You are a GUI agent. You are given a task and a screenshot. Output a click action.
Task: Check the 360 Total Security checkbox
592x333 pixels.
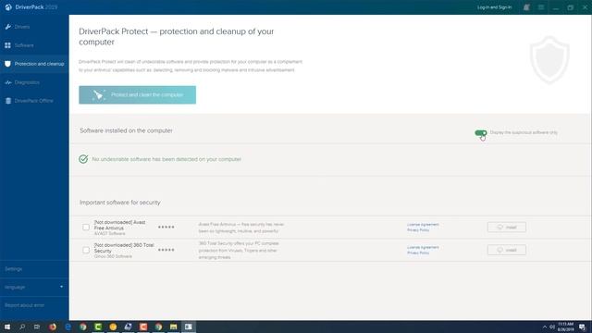86,250
